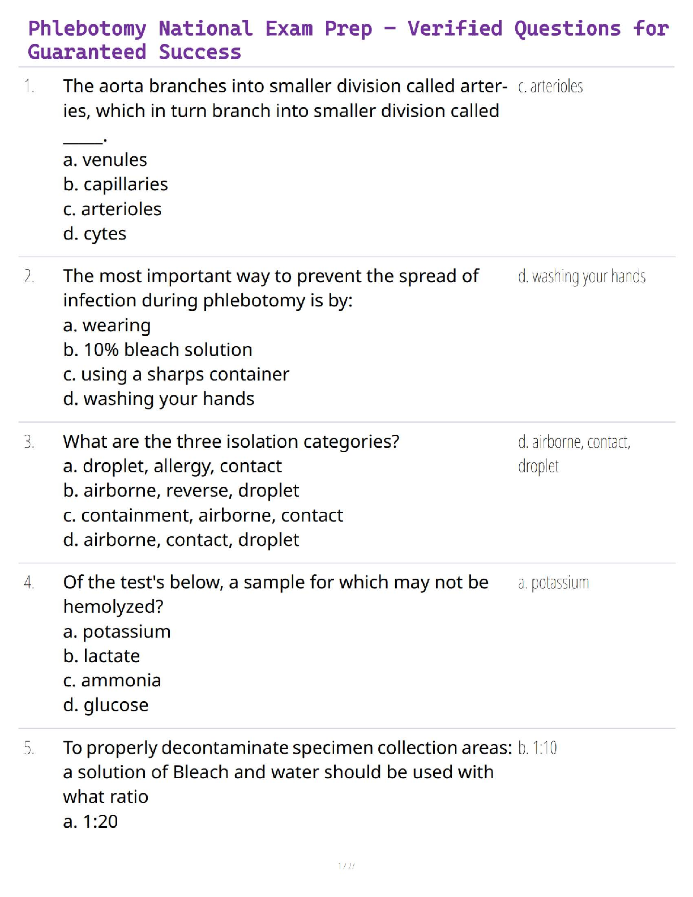Image resolution: width=693 pixels, height=897 pixels.
Task: Click answer key 'd. washing your hands' on right
Action: (581, 276)
